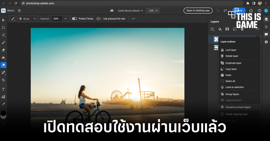Screen dimensions: 270x141
Task: Toggle Use pressure for size switch
Action: point(99,19)
